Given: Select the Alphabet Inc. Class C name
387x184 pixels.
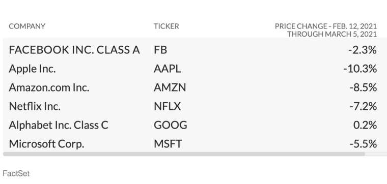Looking at the screenshot, I should 59,125.
